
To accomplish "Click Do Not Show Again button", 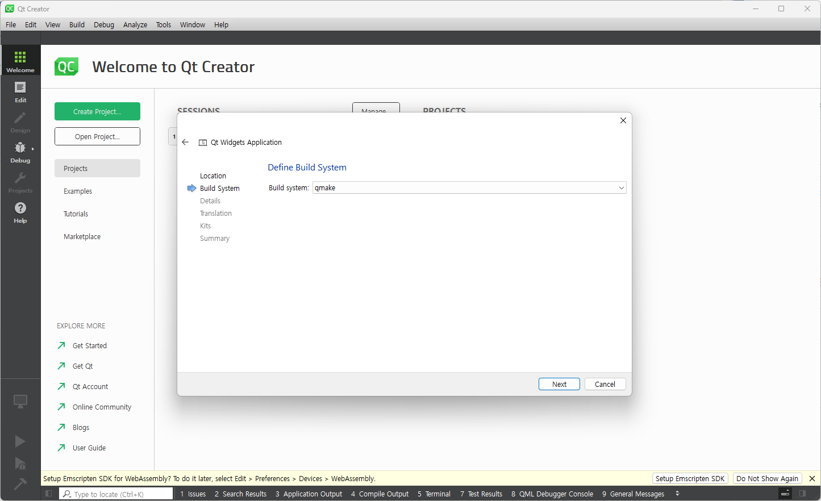I will click(x=768, y=479).
